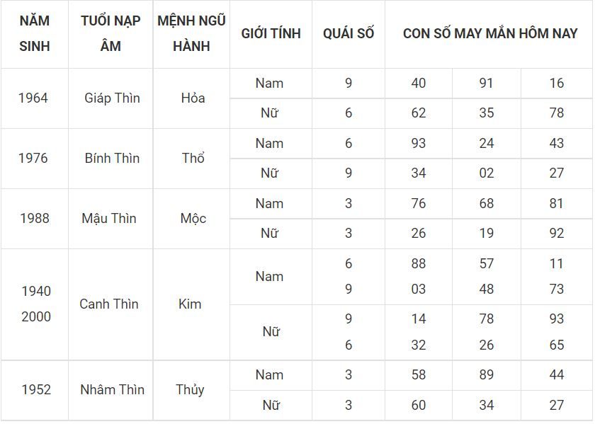The height and width of the screenshot is (424, 600).
Task: Click the Thổ element cell
Action: point(193,159)
